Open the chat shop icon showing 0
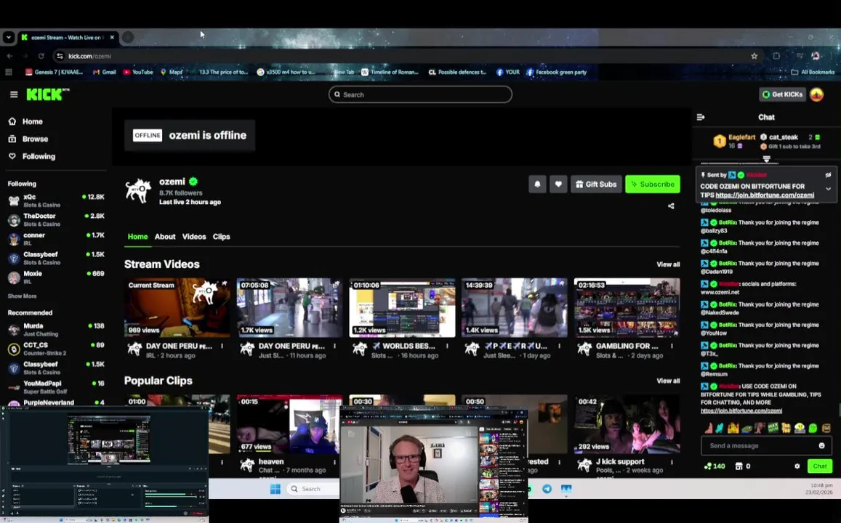The width and height of the screenshot is (841, 523). 742,466
